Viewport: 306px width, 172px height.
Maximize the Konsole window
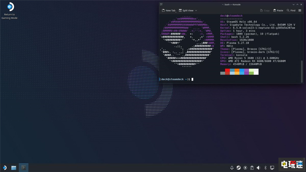click(x=297, y=5)
